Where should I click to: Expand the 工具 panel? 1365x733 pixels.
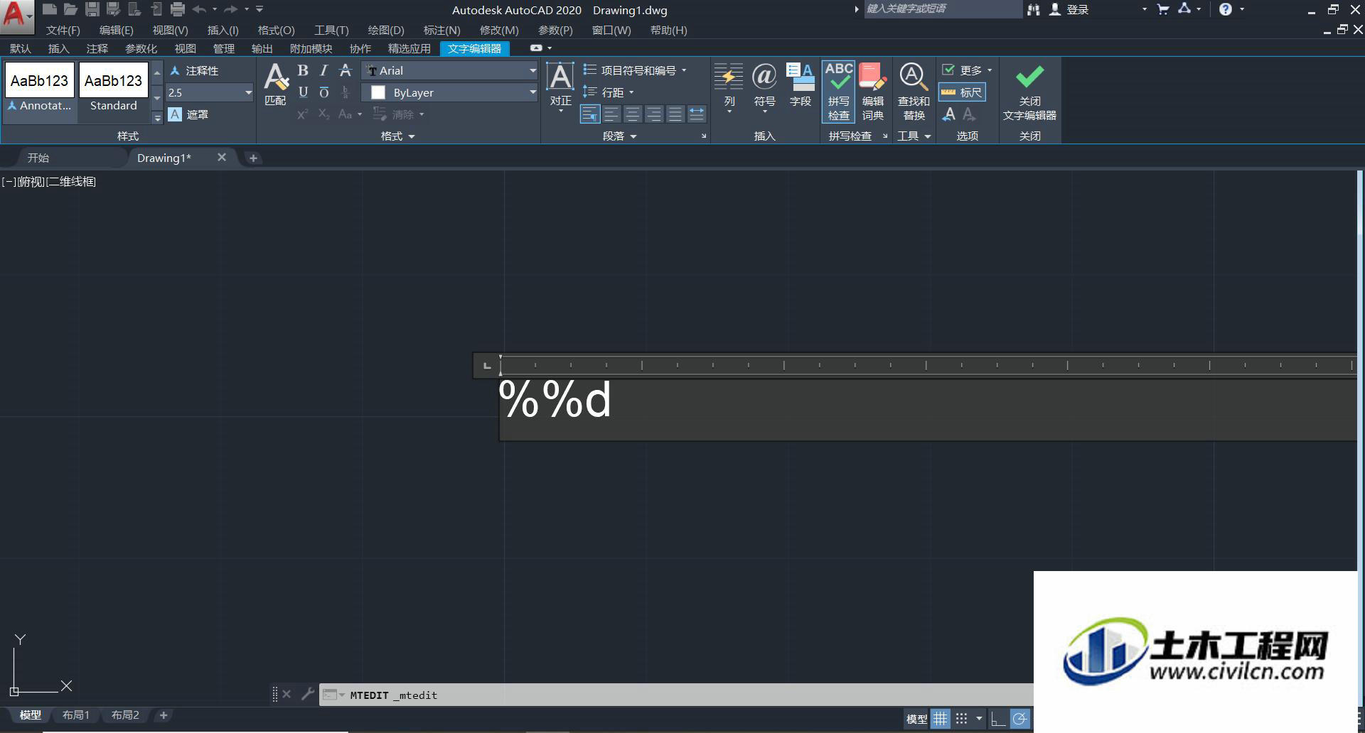click(914, 136)
